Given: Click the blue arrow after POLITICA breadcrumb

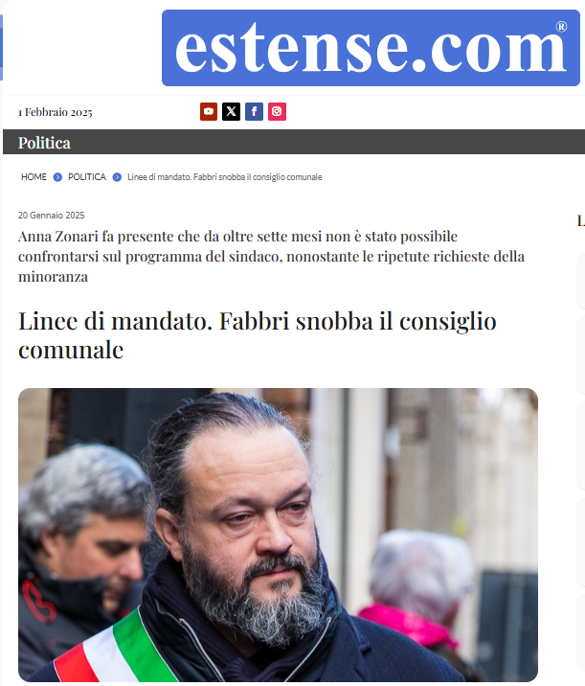Looking at the screenshot, I should point(117,177).
